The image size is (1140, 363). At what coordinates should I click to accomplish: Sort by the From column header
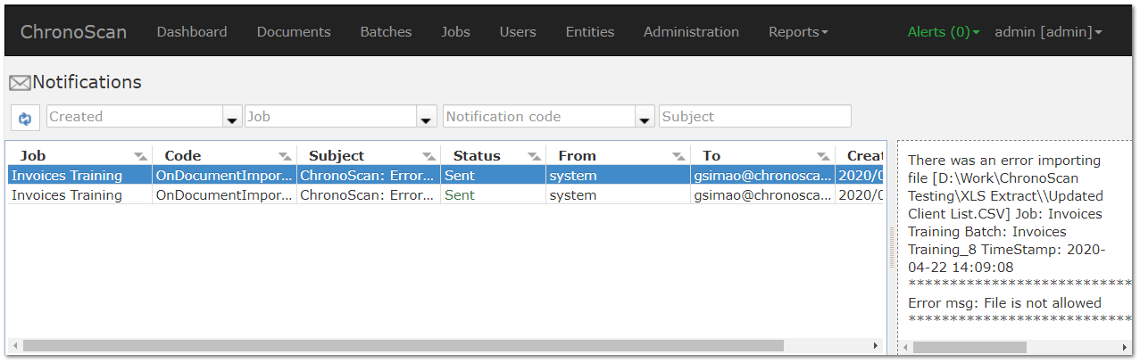(x=578, y=155)
